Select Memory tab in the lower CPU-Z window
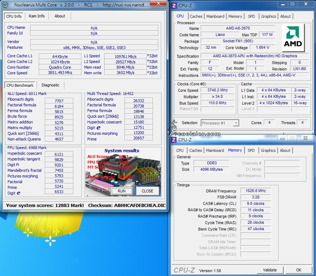Image resolution: width=316 pixels, height=276 pixels. (x=235, y=150)
